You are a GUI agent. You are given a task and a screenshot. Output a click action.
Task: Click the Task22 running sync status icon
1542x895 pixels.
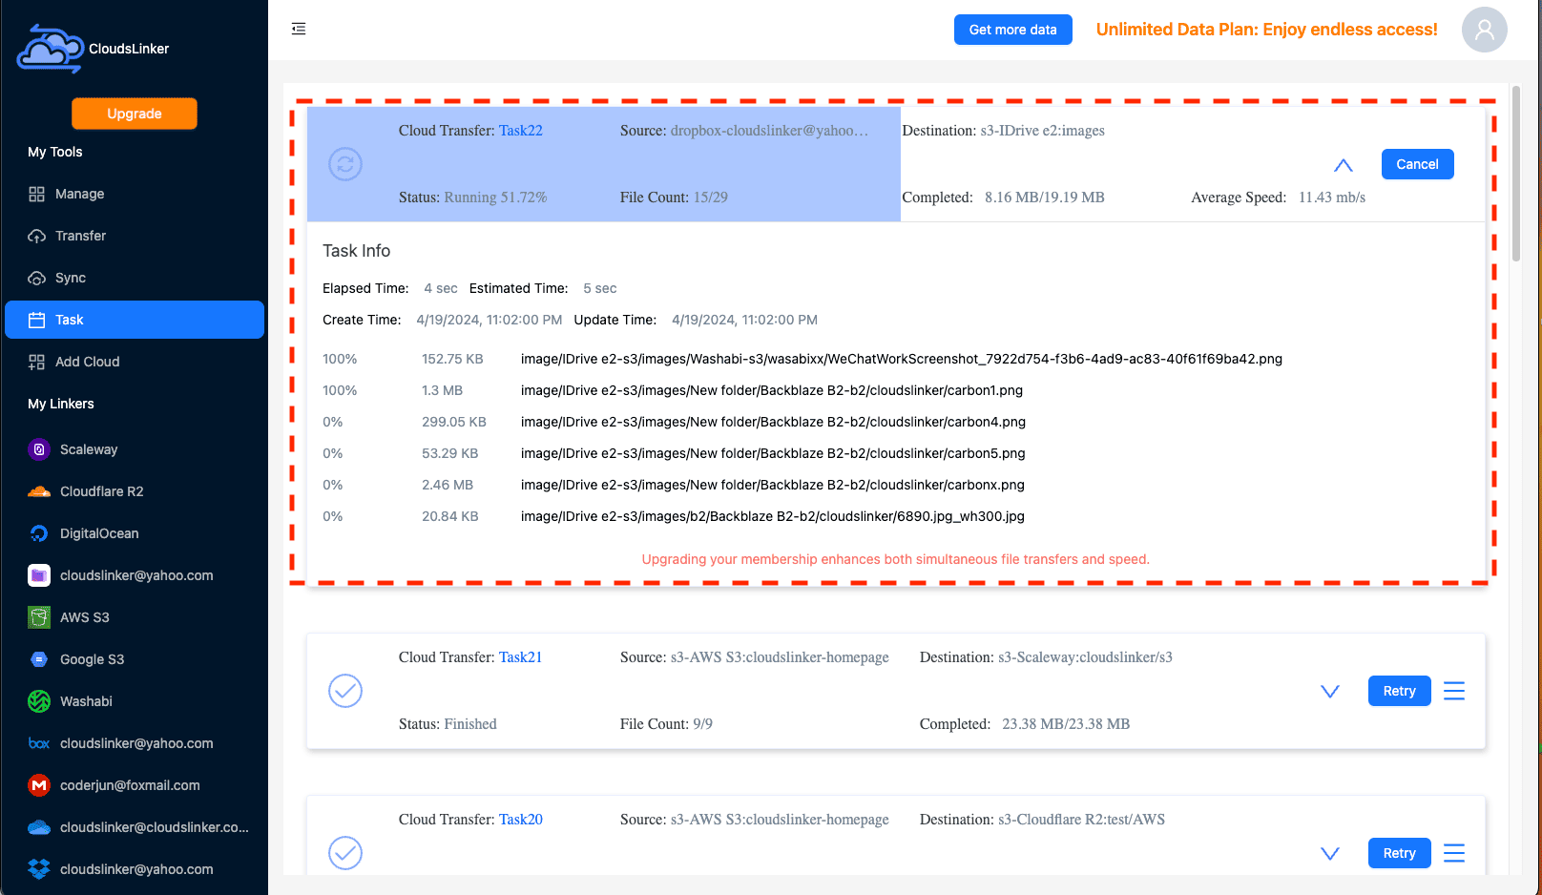tap(345, 164)
